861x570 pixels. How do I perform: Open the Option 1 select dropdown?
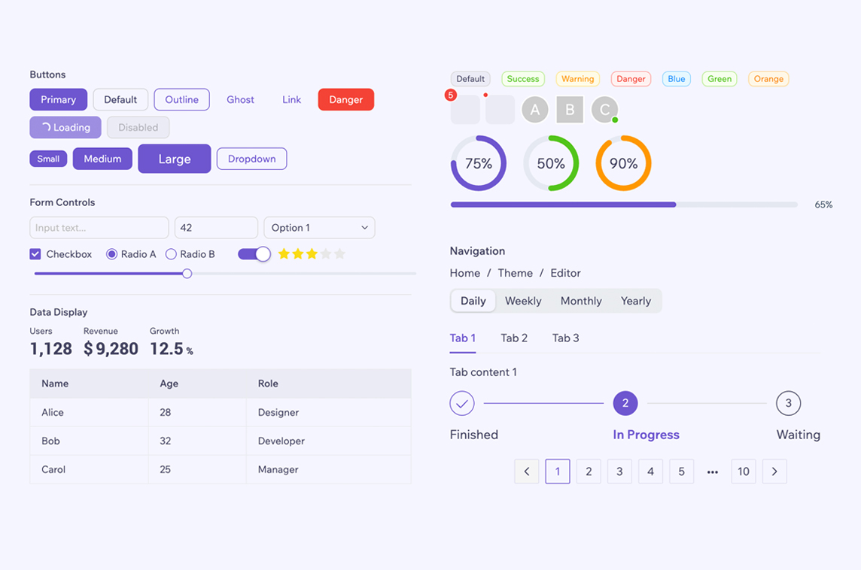(319, 228)
